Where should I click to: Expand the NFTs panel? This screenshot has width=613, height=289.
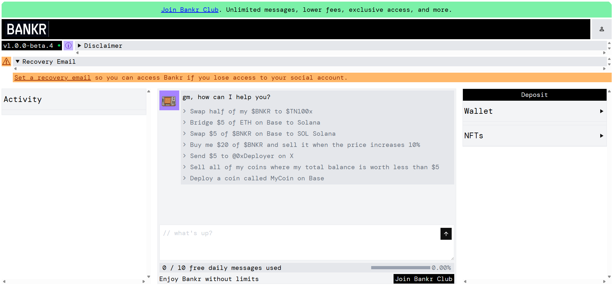pos(534,136)
